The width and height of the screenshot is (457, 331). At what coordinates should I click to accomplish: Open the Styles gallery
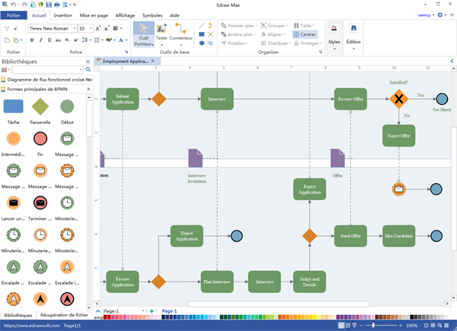[334, 37]
